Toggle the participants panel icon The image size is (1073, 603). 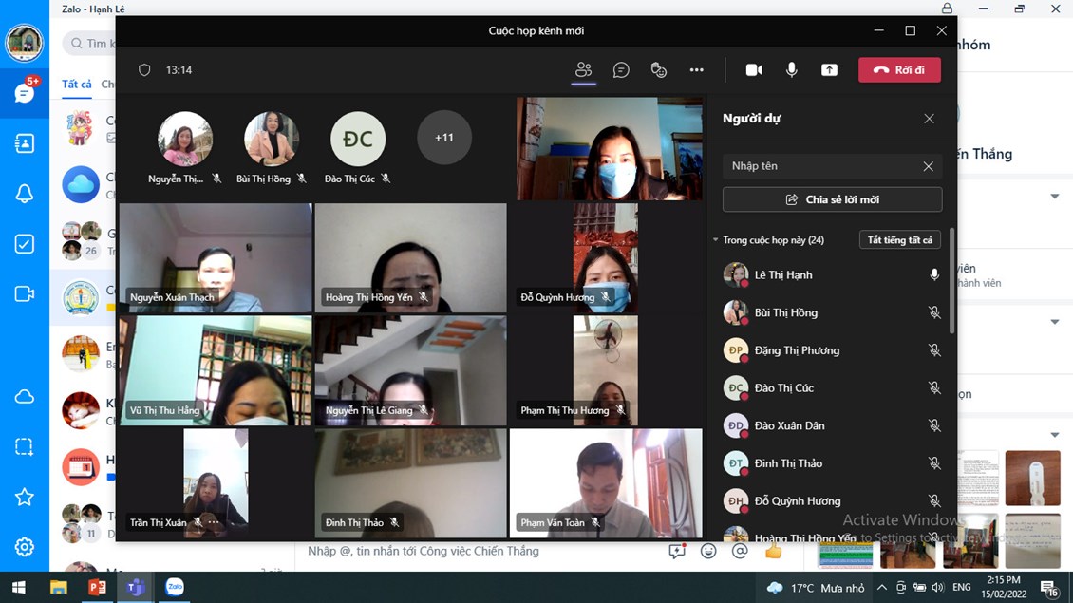[x=583, y=70]
